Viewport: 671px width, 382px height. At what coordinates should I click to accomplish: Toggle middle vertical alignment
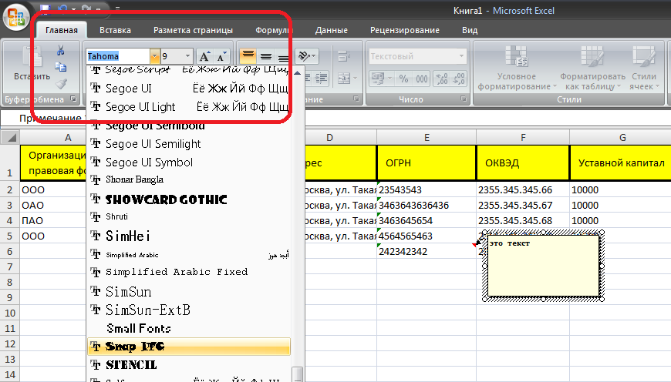(x=266, y=56)
